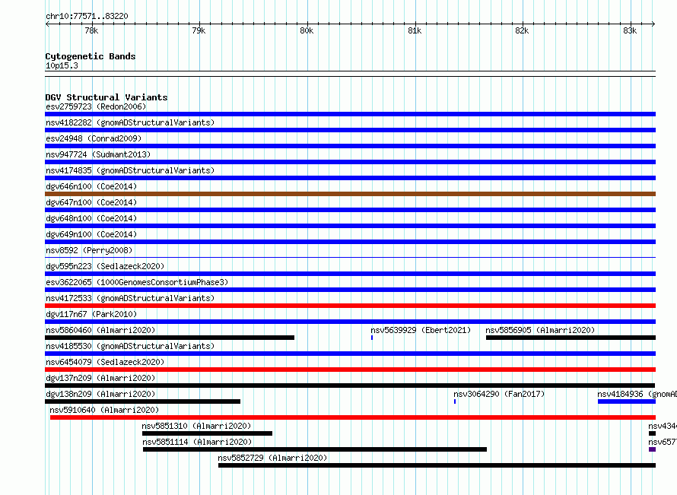Image resolution: width=677 pixels, height=495 pixels.
Task: Select dgv595n223 (Sedlazeck2020) label
Action: pyautogui.click(x=105, y=266)
